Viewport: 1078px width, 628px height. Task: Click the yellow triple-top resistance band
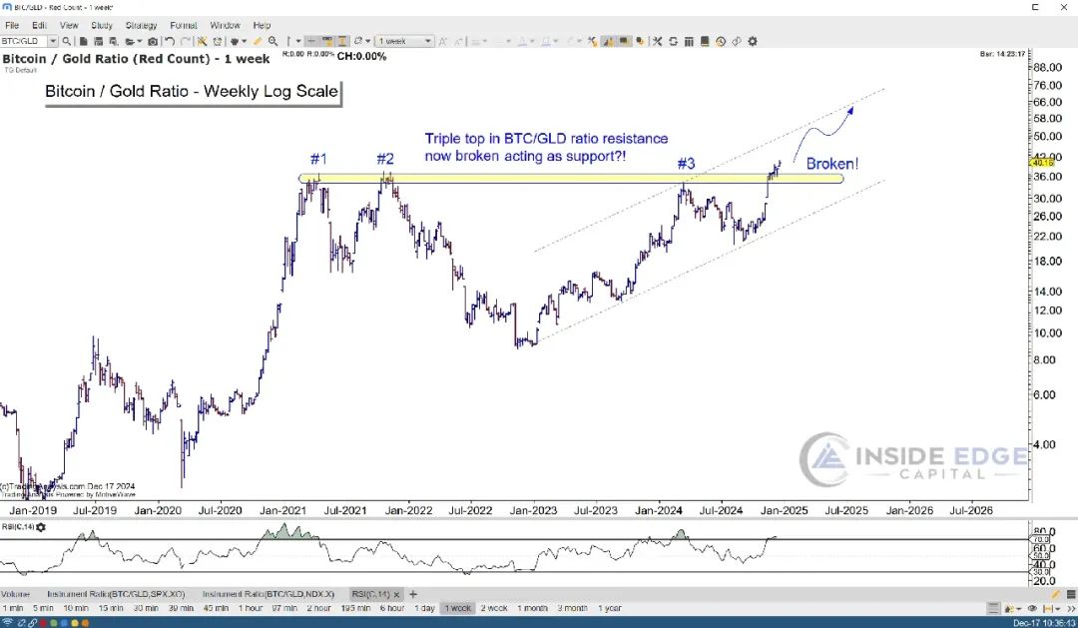[571, 179]
